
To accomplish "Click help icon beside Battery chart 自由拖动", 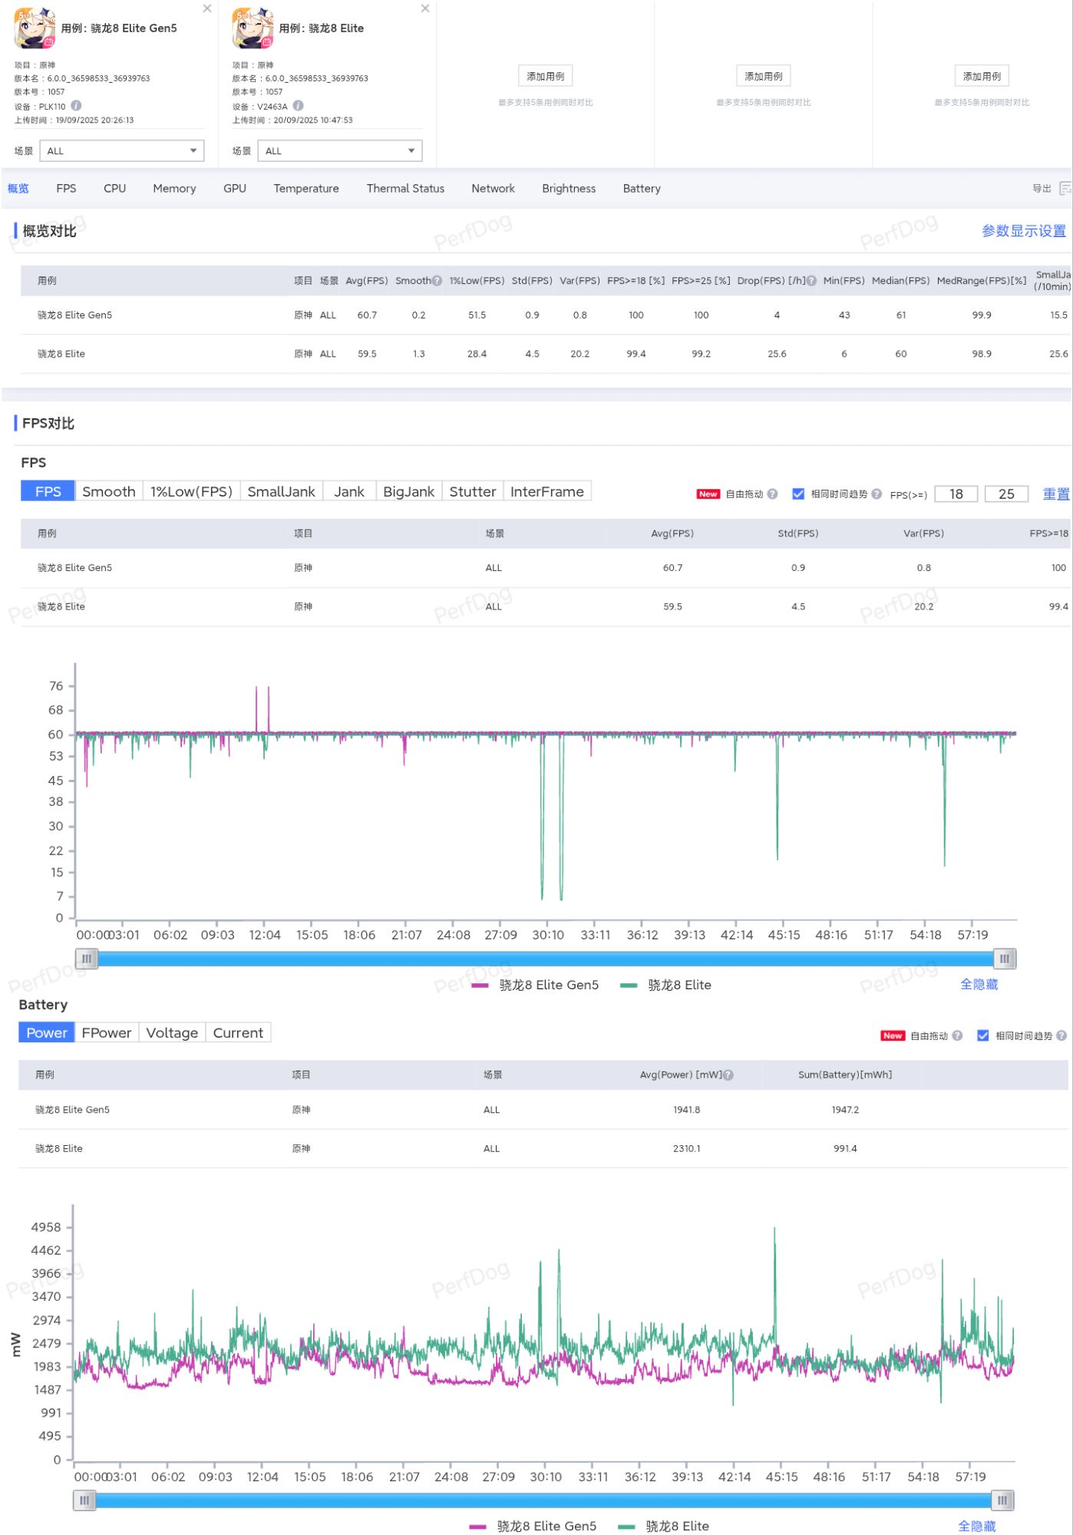I will (x=956, y=1035).
